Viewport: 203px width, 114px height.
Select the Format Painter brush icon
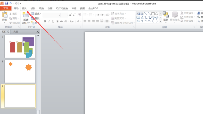[11, 23]
